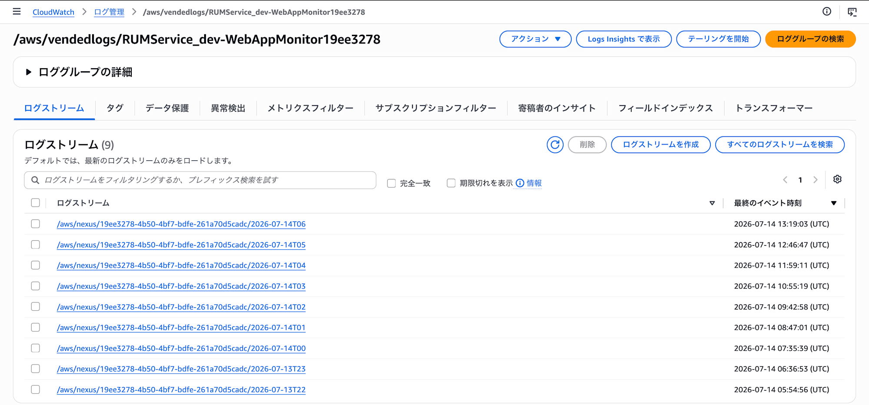This screenshot has width=869, height=405.
Task: Go to previous page of log streams
Action: point(785,180)
